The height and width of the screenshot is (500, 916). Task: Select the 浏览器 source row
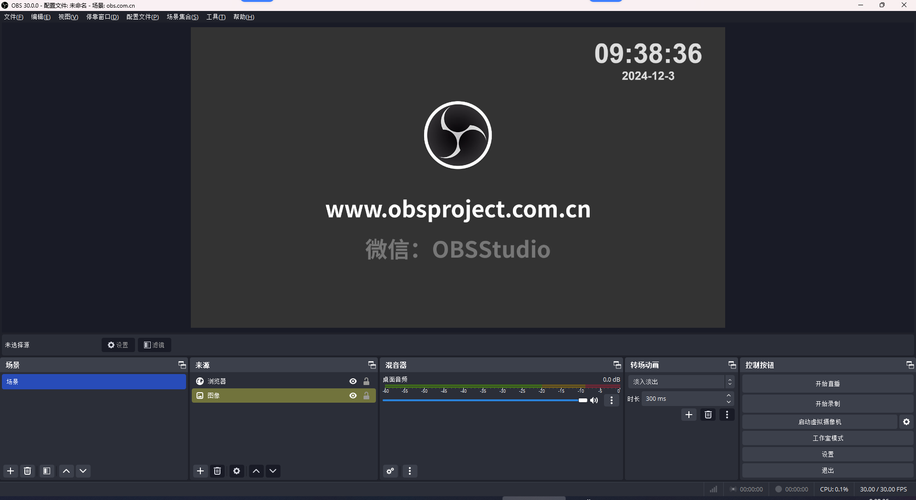click(x=283, y=381)
